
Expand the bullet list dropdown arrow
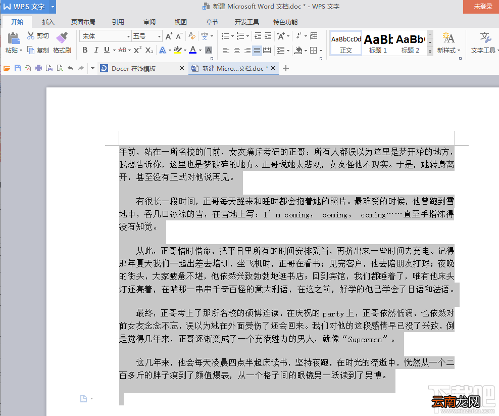point(233,36)
